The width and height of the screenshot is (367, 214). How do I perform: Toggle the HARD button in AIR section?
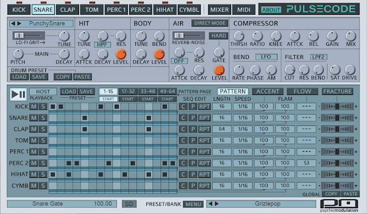[218, 35]
